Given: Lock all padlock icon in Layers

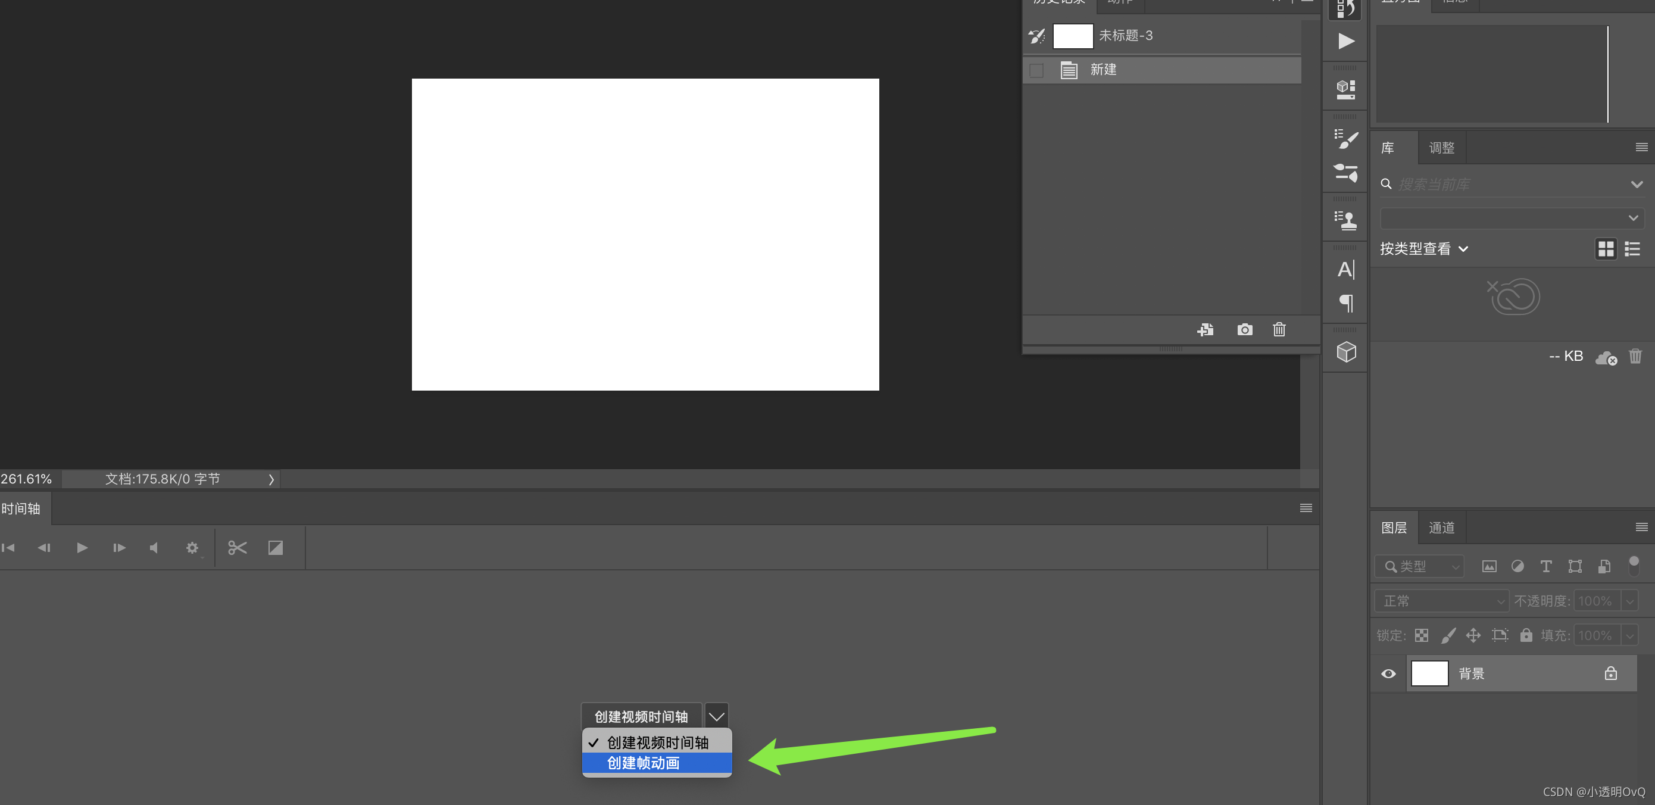Looking at the screenshot, I should coord(1526,635).
